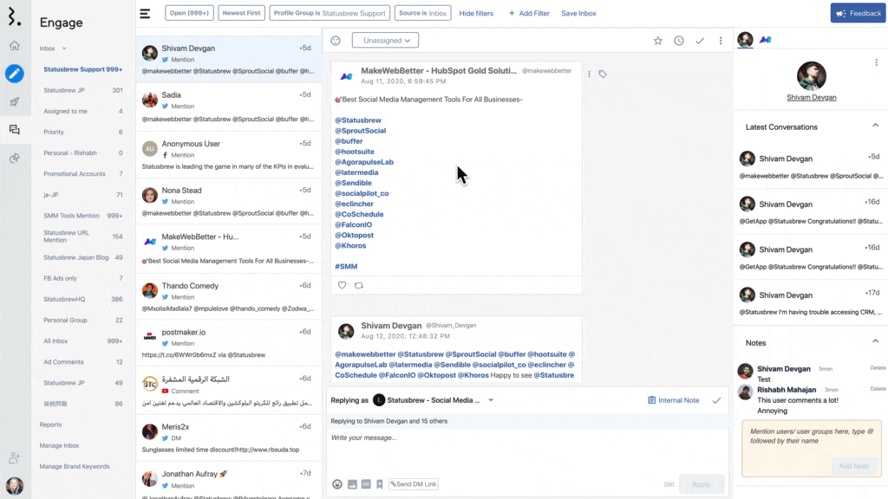The image size is (888, 499).
Task: Collapse the Latest Conversations section
Action: coord(875,126)
